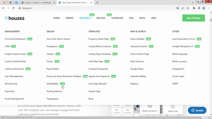Click the Buy Houzez button
212x119 pixels.
pyautogui.click(x=193, y=18)
